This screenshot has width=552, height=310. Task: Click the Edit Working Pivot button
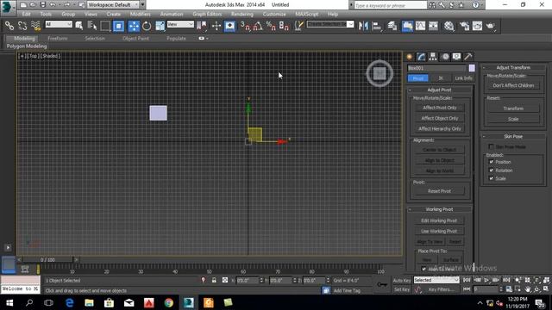439,220
